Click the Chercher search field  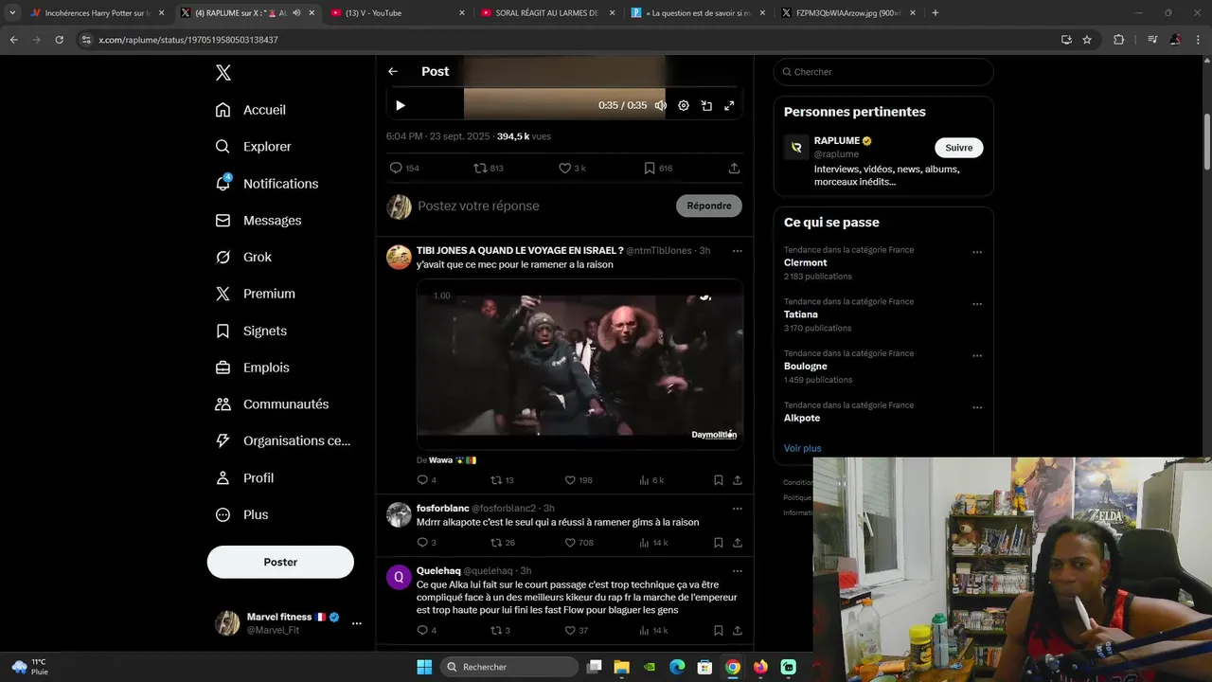883,72
